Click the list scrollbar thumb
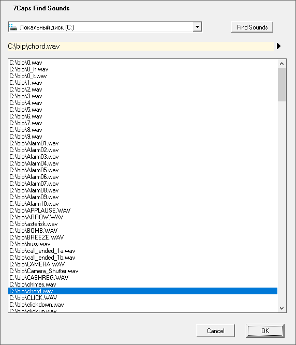This screenshot has height=345, width=296. [282, 84]
